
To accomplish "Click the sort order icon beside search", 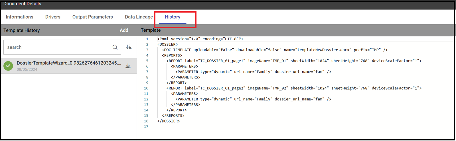I will (x=129, y=47).
